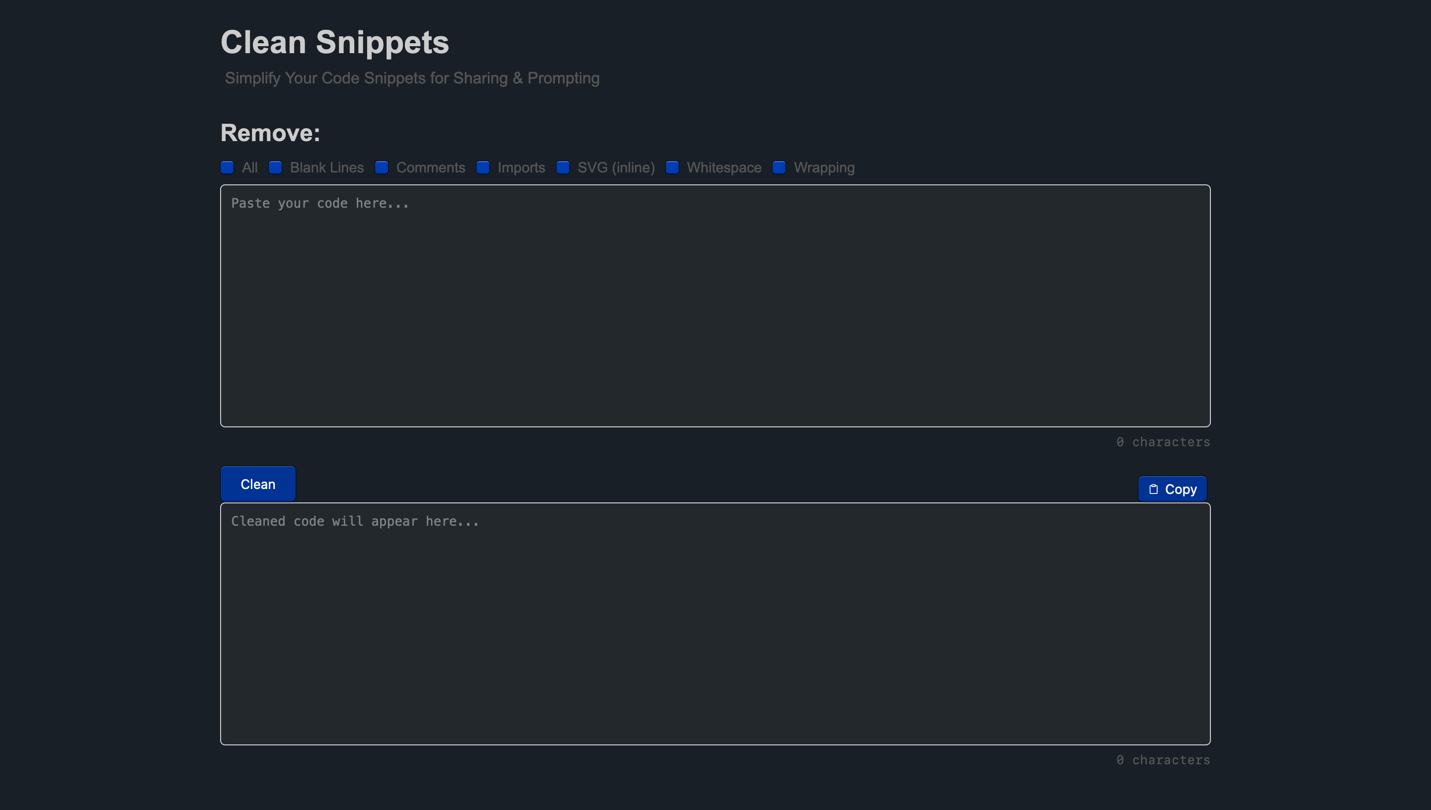Disable the Wrapping checkbox
1431x810 pixels.
point(778,167)
